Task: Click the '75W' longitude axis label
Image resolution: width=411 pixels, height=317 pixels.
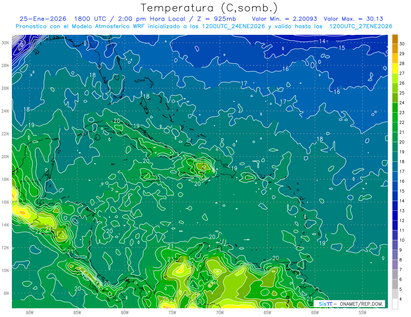Action: point(172,312)
